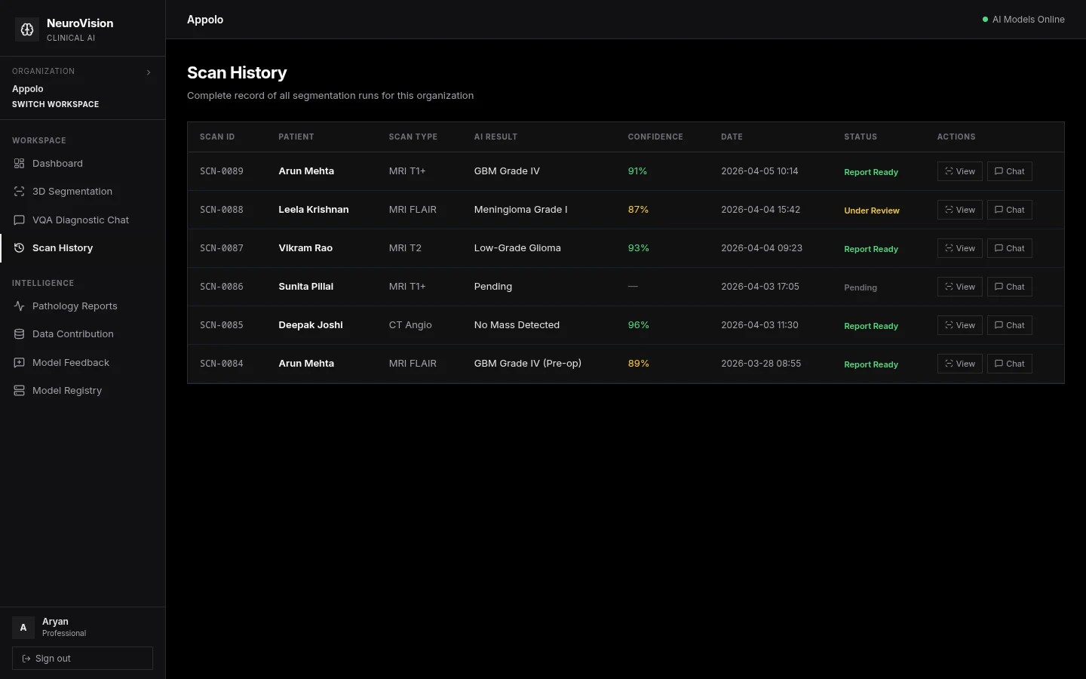Image resolution: width=1086 pixels, height=679 pixels.
Task: Click the 3D Segmentation scan icon
Action: tap(20, 192)
